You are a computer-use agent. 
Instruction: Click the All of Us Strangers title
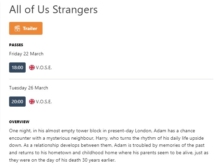[53, 9]
